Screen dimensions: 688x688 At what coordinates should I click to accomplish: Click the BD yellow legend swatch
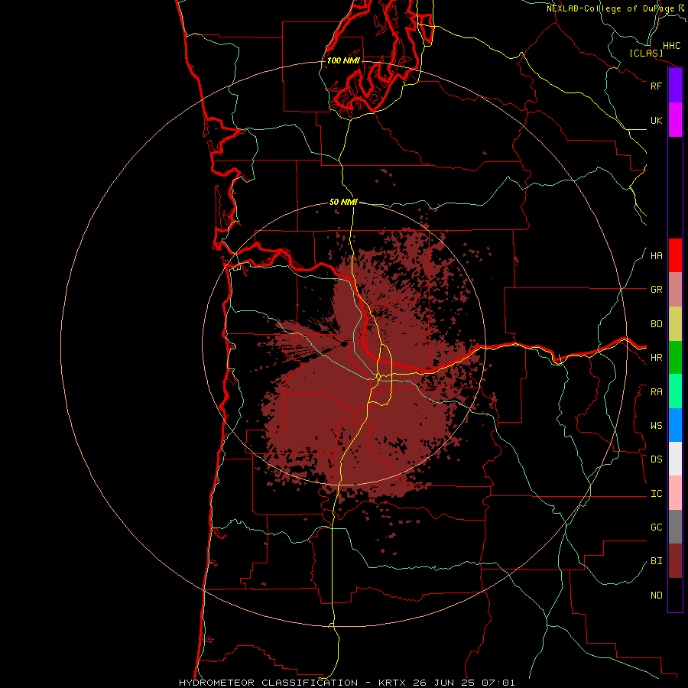pos(675,324)
